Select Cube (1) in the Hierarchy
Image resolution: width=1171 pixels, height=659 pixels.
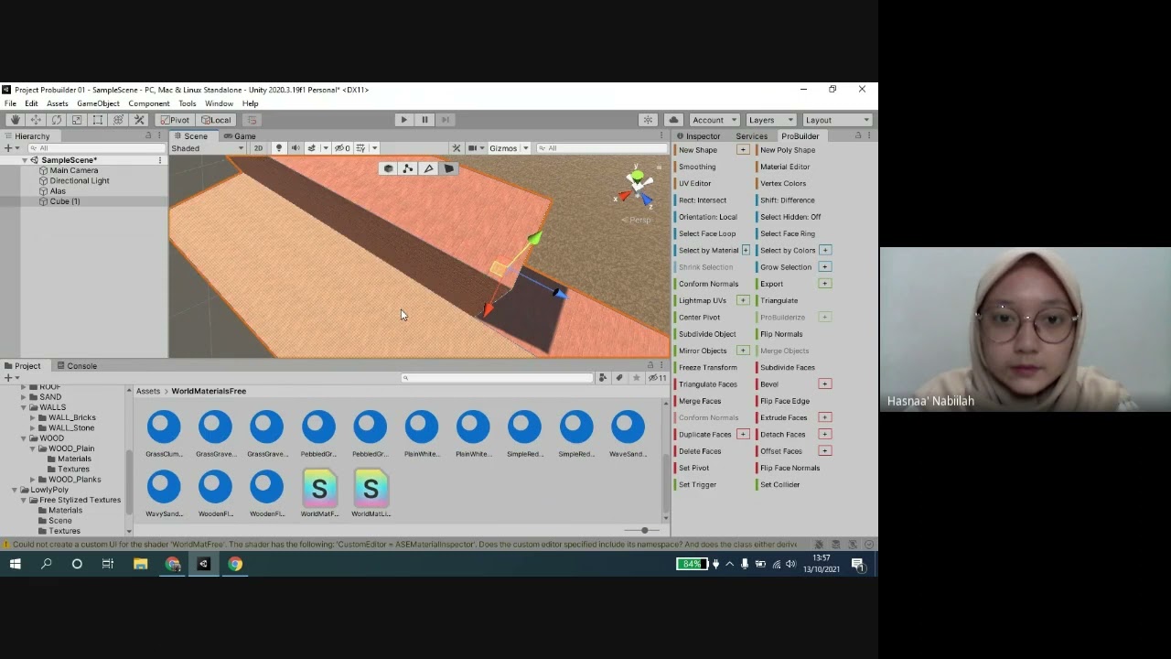[65, 201]
